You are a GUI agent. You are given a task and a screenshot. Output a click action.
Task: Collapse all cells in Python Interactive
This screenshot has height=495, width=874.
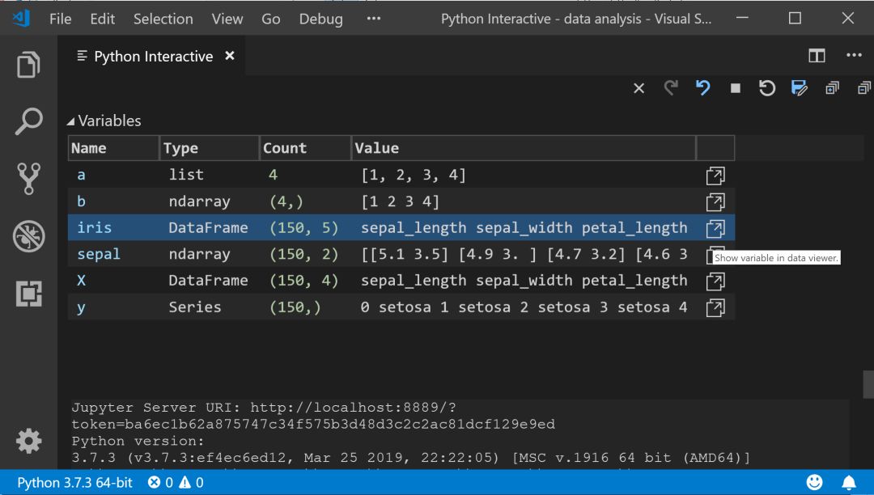[x=863, y=88]
